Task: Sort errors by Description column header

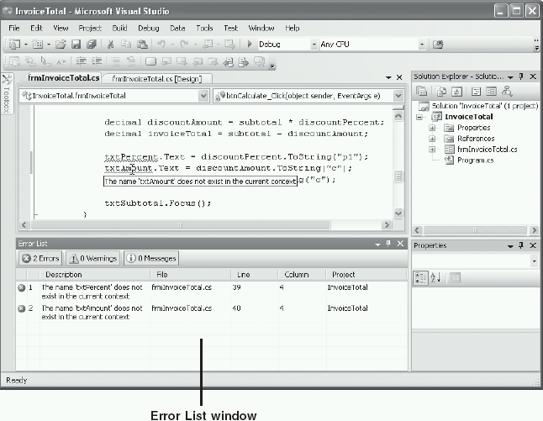Action: (95, 275)
